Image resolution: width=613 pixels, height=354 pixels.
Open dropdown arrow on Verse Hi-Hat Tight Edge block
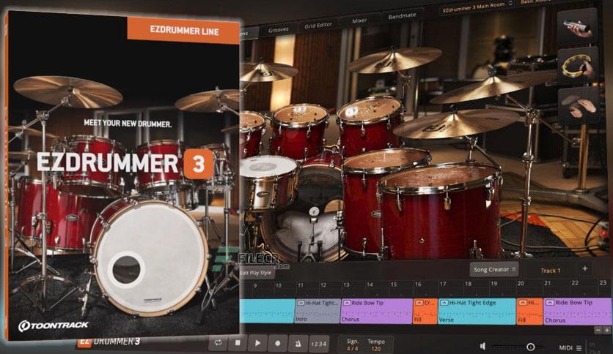(444, 303)
